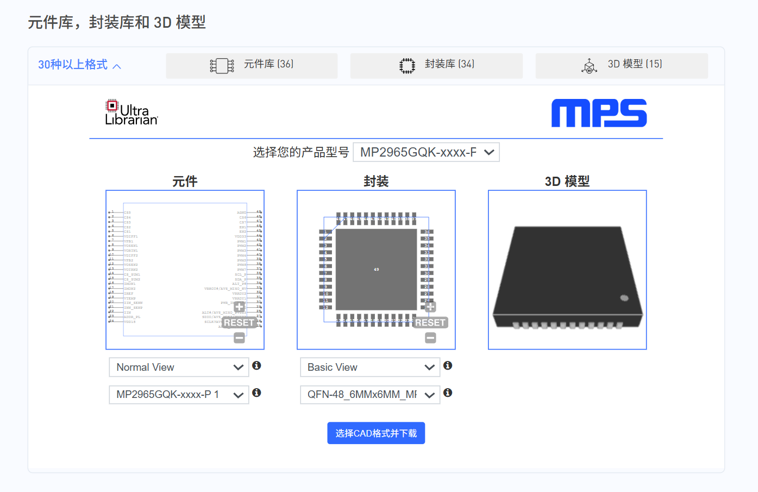
Task: Click the 3D 模型 column heading
Action: point(567,182)
